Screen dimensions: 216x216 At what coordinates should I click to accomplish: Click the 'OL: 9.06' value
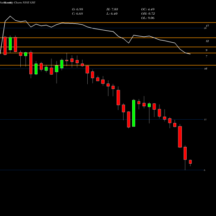(x=148, y=18)
